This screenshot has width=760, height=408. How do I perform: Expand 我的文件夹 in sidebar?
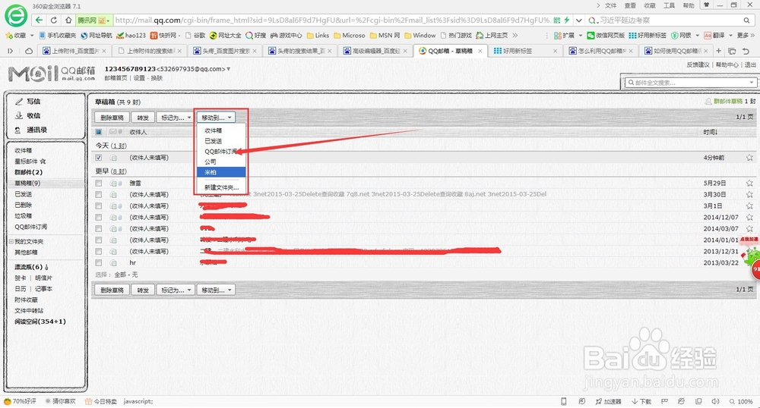click(11, 241)
